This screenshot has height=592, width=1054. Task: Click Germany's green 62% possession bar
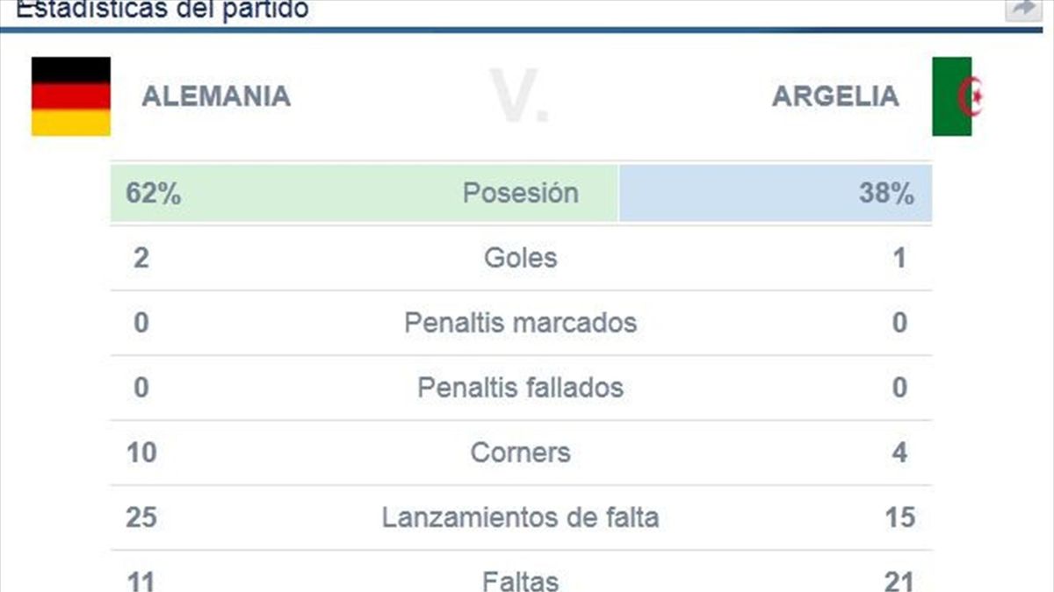pyautogui.click(x=290, y=193)
